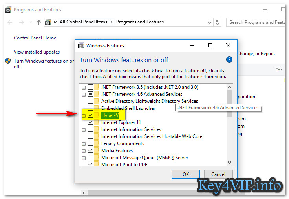
Task: Click the Back arrow in Programs and Features
Action: 10,22
